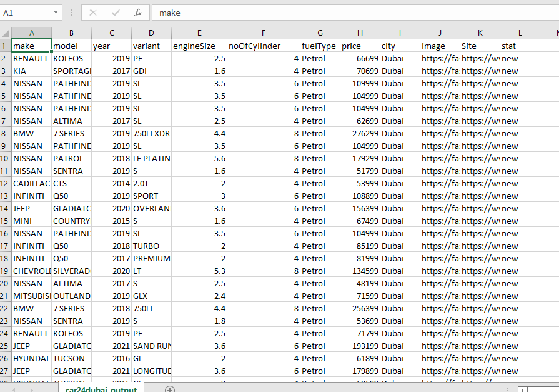
Task: Click the formula bar containing 'make'
Action: 355,13
